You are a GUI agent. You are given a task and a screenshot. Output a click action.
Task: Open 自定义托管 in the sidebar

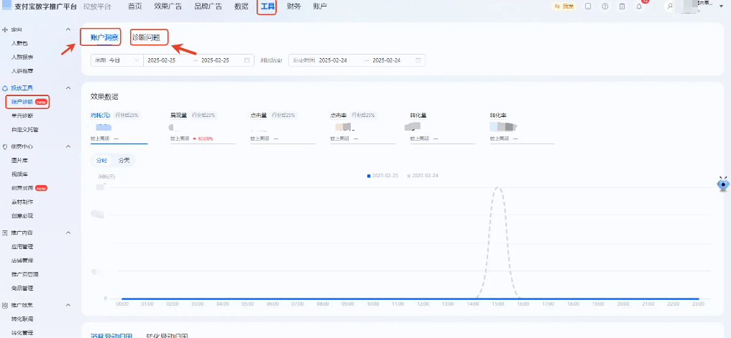(x=24, y=129)
